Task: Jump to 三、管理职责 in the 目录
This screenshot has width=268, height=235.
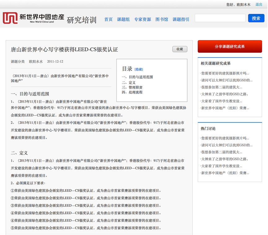Action: pos(132,87)
